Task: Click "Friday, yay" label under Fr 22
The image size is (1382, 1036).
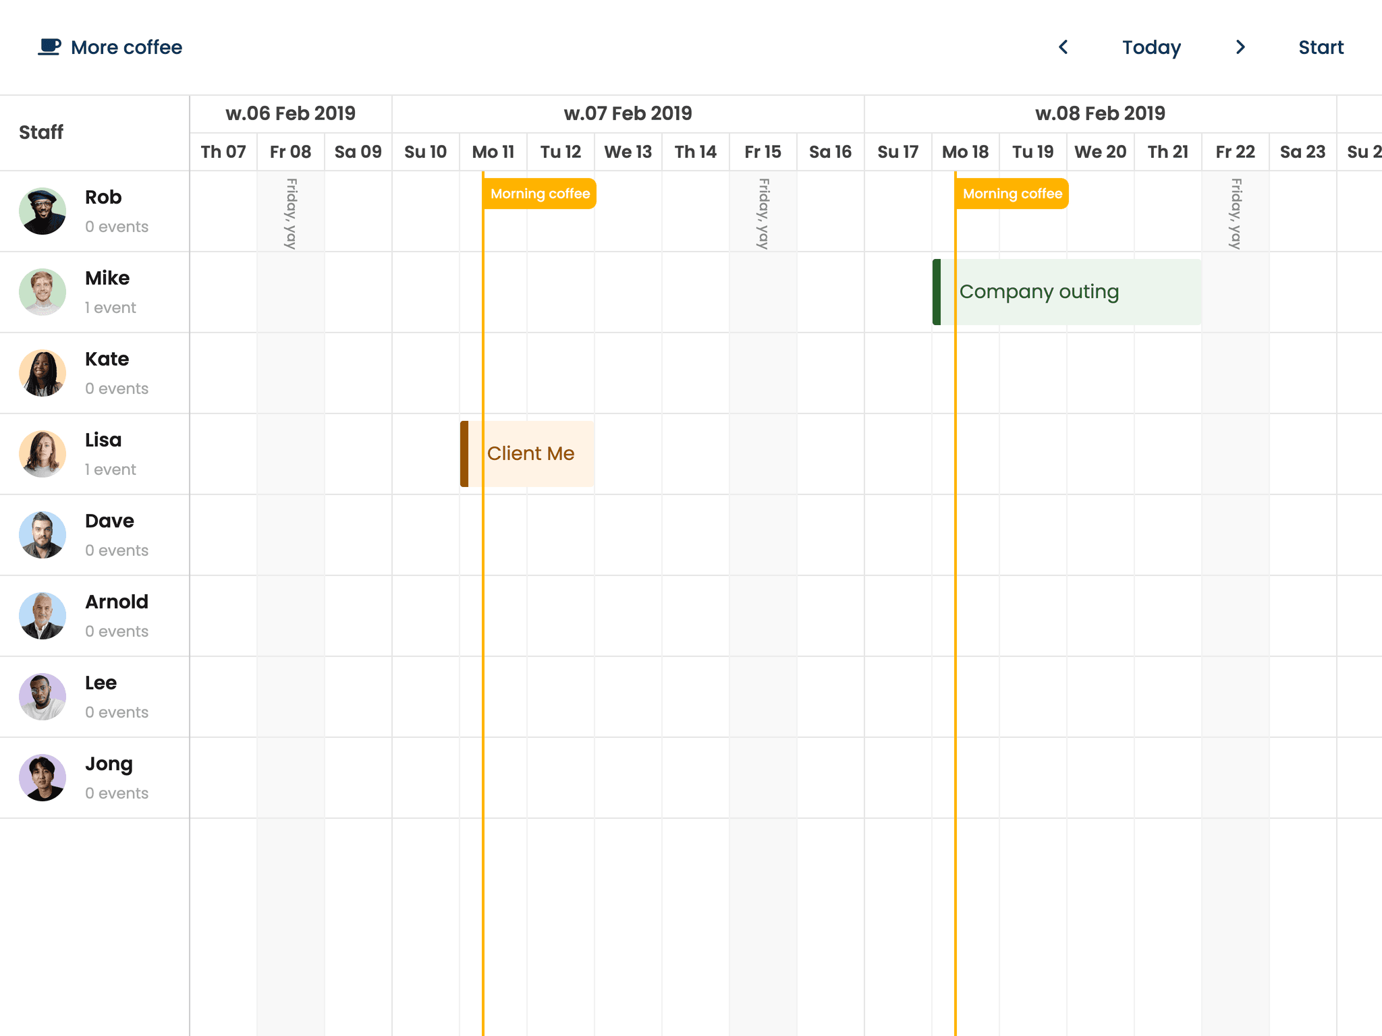Action: [x=1236, y=213]
